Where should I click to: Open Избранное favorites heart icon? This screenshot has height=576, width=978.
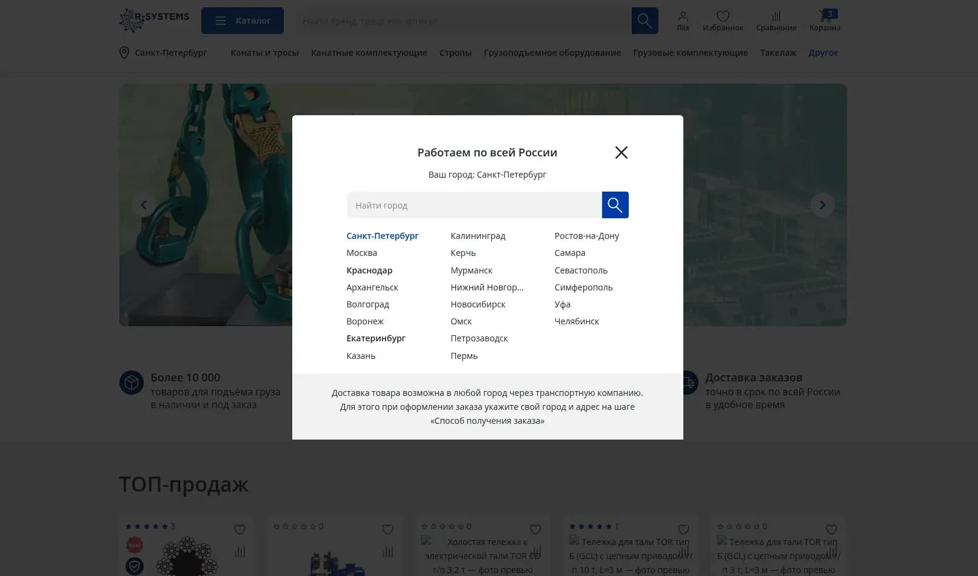click(x=723, y=21)
